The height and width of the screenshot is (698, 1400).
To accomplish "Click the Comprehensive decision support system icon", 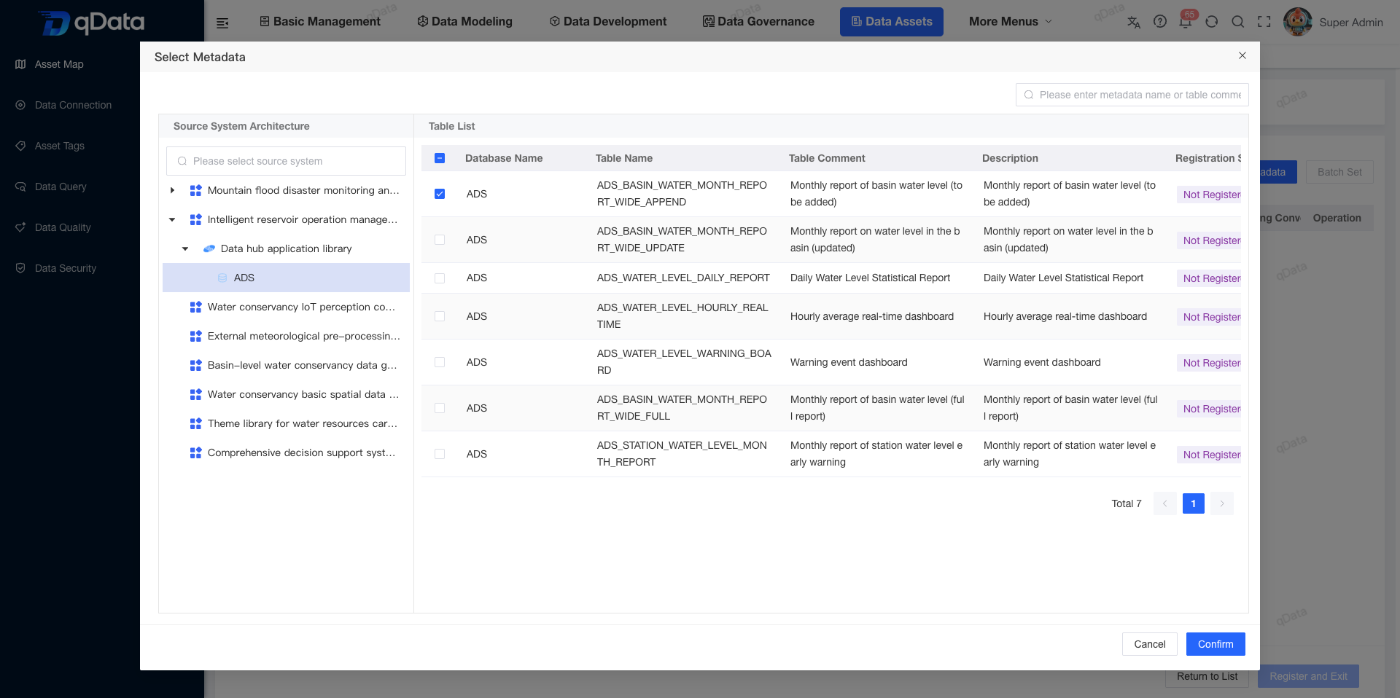I will pos(195,452).
